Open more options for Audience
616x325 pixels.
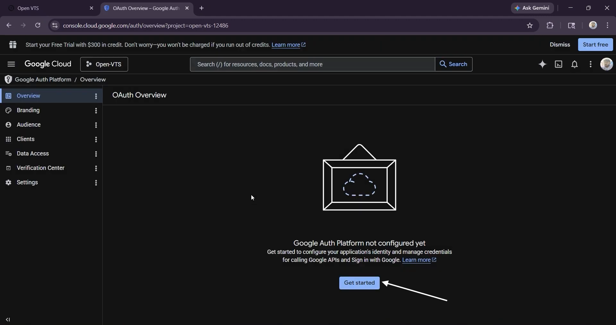[x=96, y=125]
